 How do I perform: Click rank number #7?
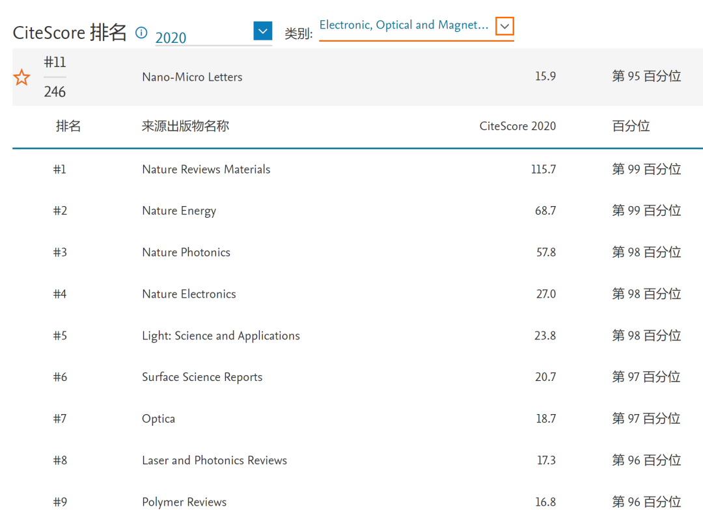point(60,419)
